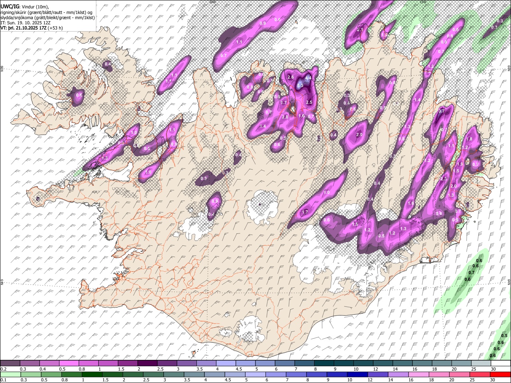Image resolution: width=511 pixels, height=383 pixels.
Task: Click the 2.3 snowfall value in the east
Action: [x=444, y=179]
